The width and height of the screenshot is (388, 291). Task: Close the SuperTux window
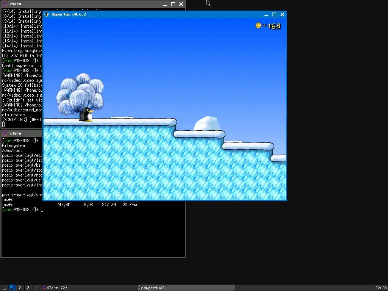[x=282, y=15]
